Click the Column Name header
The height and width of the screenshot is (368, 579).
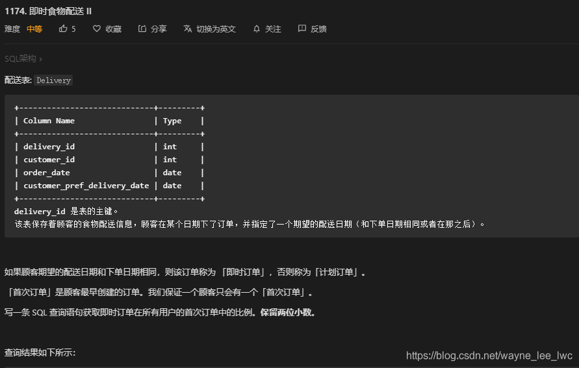coord(49,121)
